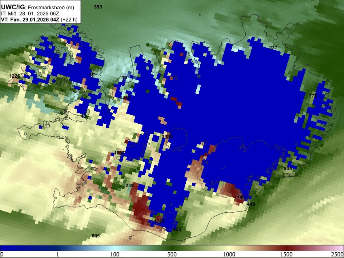The height and width of the screenshot is (258, 344).
Task: Click the '805' value in the southeast
Action: [x=288, y=169]
